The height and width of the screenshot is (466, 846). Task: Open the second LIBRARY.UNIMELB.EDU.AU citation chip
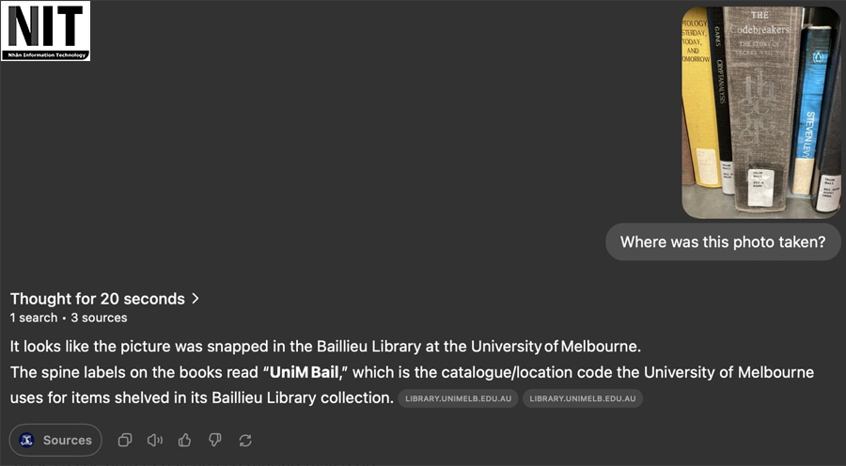(583, 398)
